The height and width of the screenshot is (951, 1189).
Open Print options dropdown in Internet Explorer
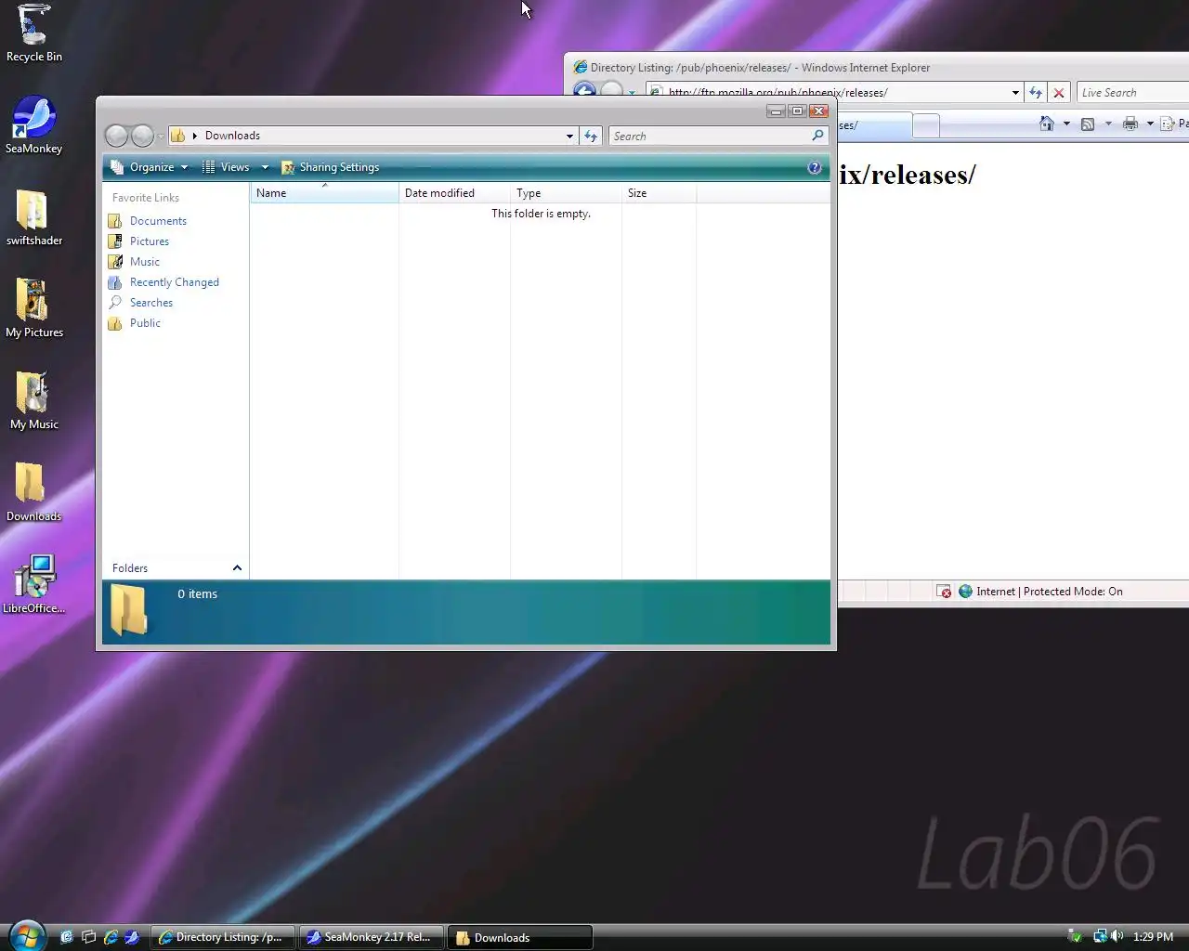point(1150,124)
